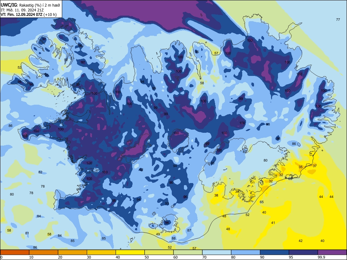
Task: Pick the 30–40 amber legend swatch
Action: tap(101, 252)
